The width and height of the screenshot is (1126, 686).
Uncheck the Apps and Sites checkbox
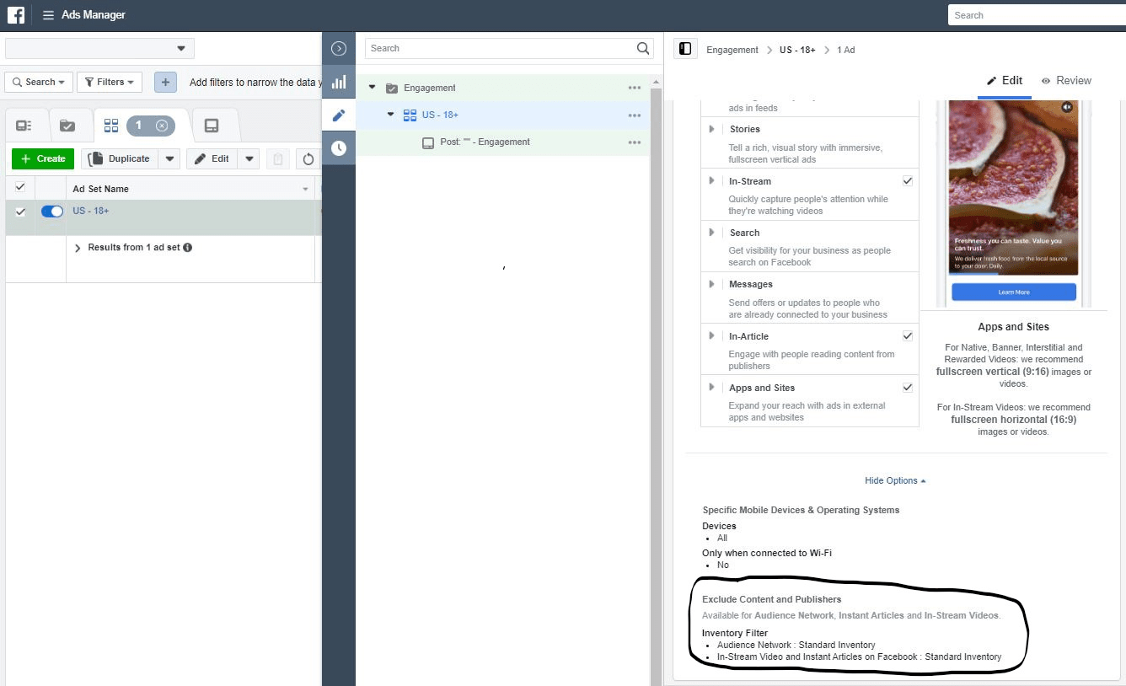point(908,388)
